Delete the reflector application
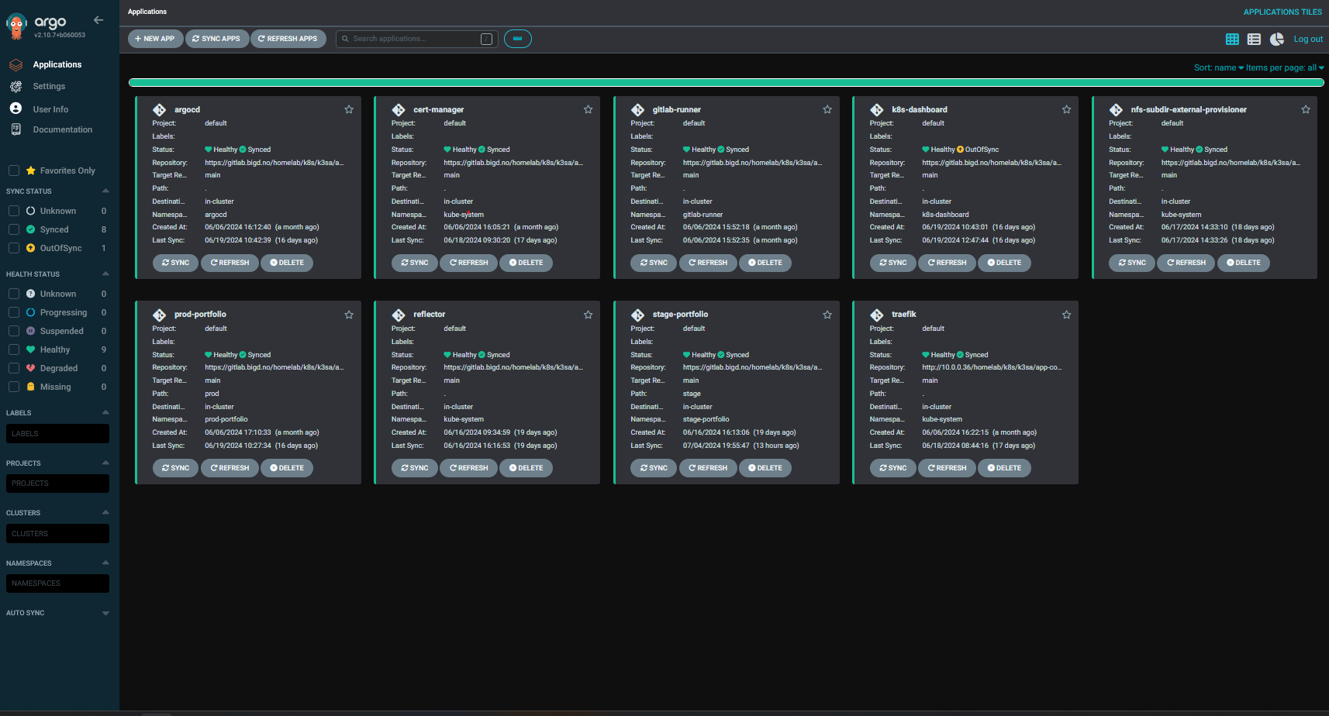Image resolution: width=1329 pixels, height=716 pixels. [x=526, y=468]
